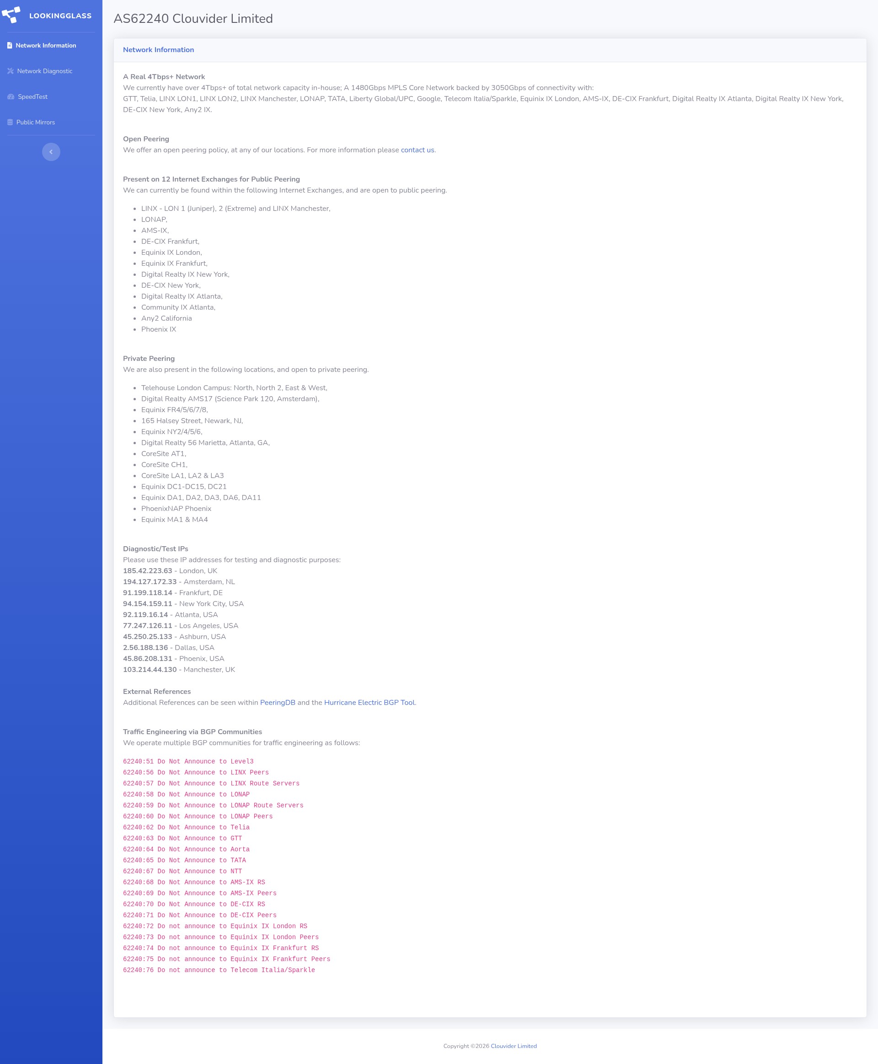Click the 'Any2 California' list item
The width and height of the screenshot is (878, 1064).
[x=166, y=319]
